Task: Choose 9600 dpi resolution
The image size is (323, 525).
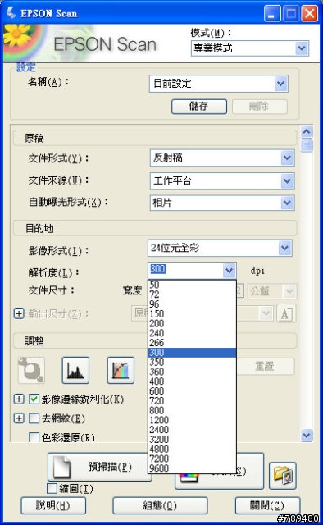Action: click(x=192, y=468)
